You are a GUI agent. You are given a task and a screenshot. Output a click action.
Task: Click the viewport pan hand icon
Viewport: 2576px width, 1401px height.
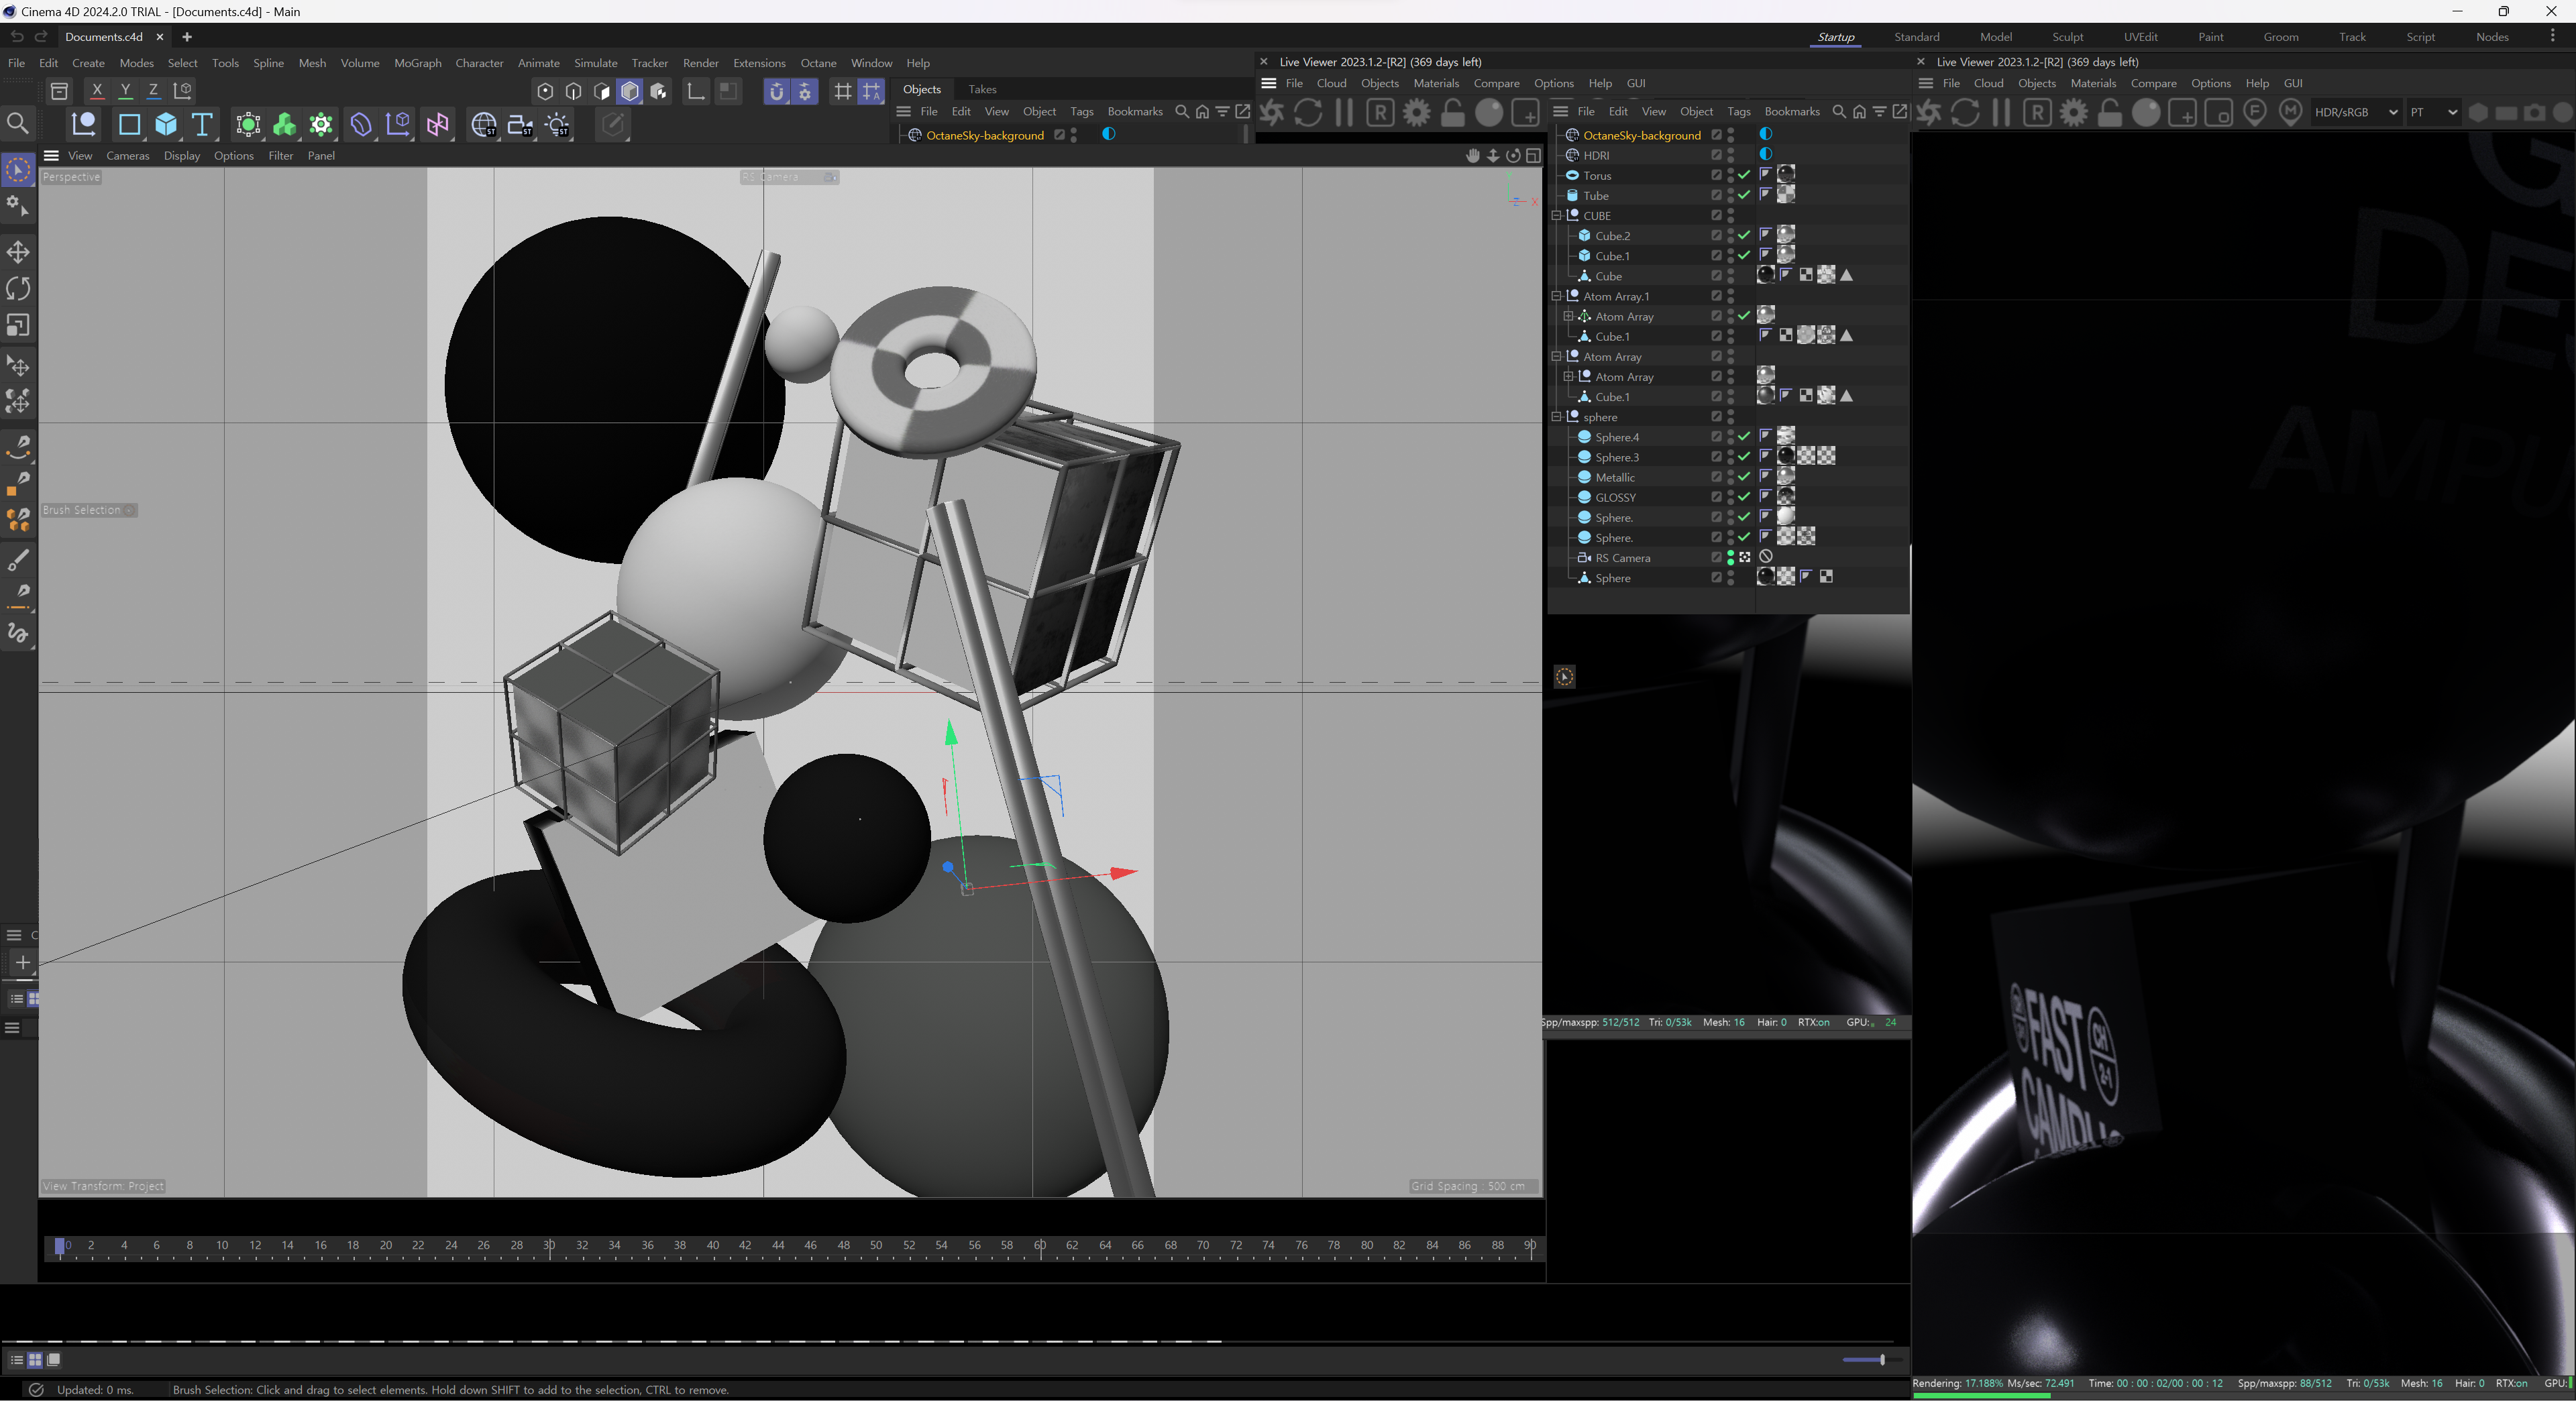tap(1472, 155)
